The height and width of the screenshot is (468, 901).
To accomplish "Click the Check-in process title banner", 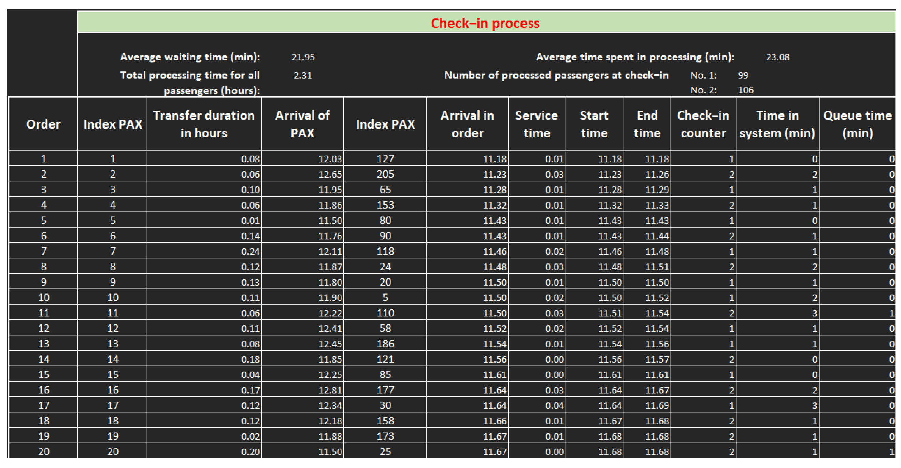I will (485, 23).
